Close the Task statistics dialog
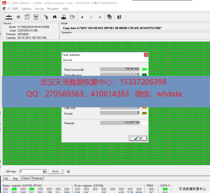The image size is (210, 193). [x=146, y=55]
